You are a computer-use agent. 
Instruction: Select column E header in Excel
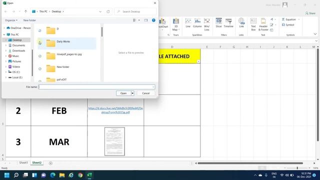[x=207, y=47]
